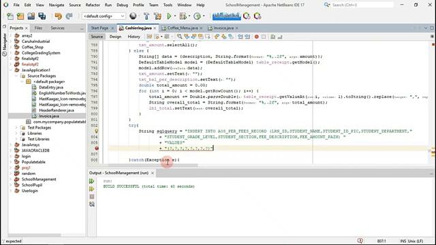Screen dimensions: 436x245
Task: Open the Navigate menu
Action: pos(57,5)
